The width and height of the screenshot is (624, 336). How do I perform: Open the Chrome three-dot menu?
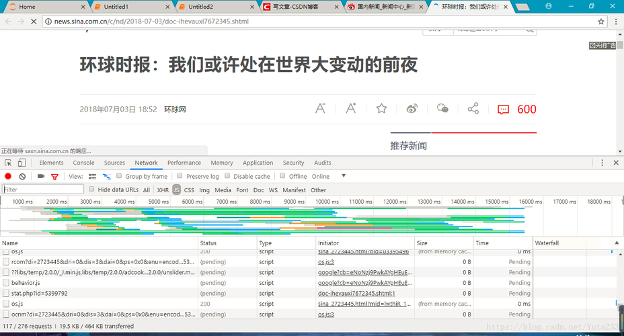click(616, 22)
